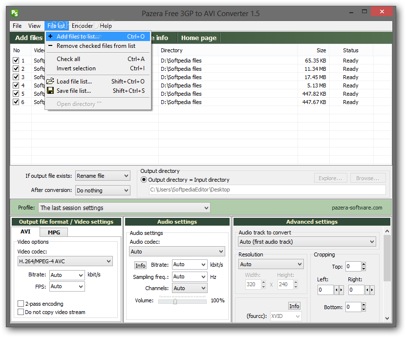Enable Do not copy video stream checkbox
Viewport: 406px width, 337px height.
tap(21, 312)
